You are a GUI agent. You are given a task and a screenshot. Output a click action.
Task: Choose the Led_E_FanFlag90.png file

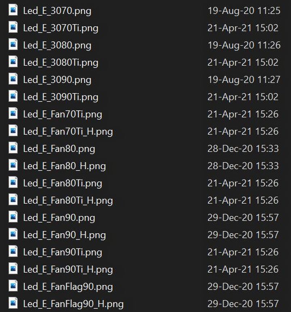[x=68, y=287]
